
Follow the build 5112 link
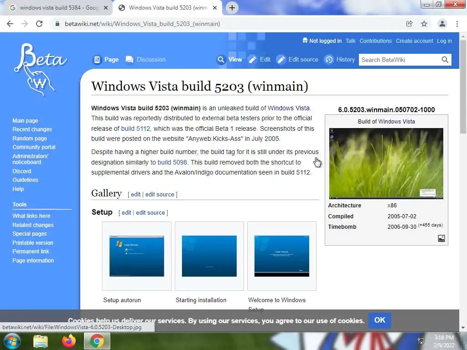pos(135,129)
